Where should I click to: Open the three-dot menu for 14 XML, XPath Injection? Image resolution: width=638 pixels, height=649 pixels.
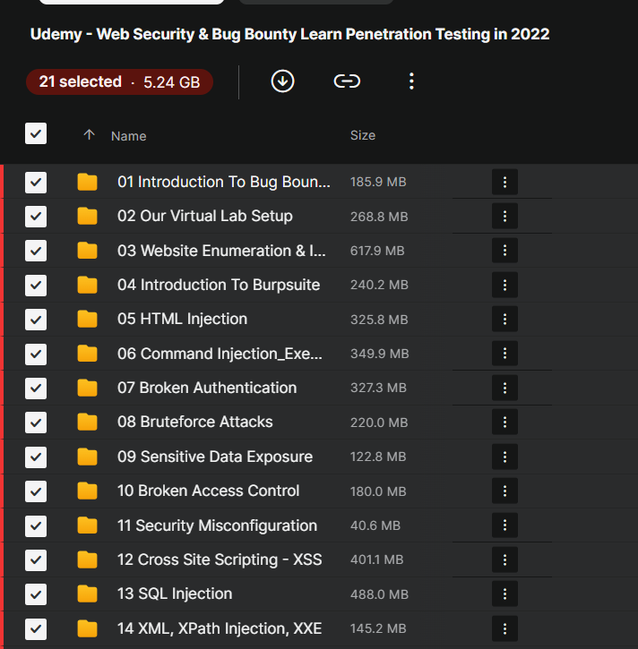click(504, 628)
